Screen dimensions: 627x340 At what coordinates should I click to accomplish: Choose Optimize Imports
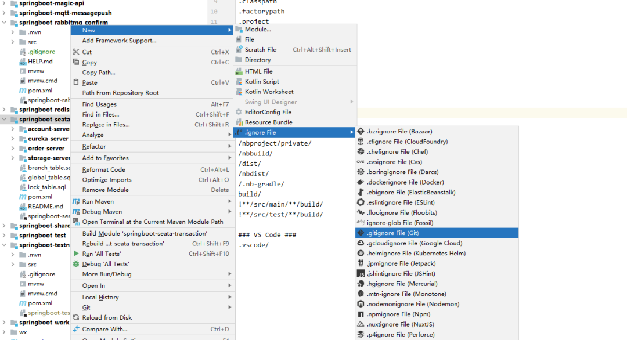(x=152, y=180)
